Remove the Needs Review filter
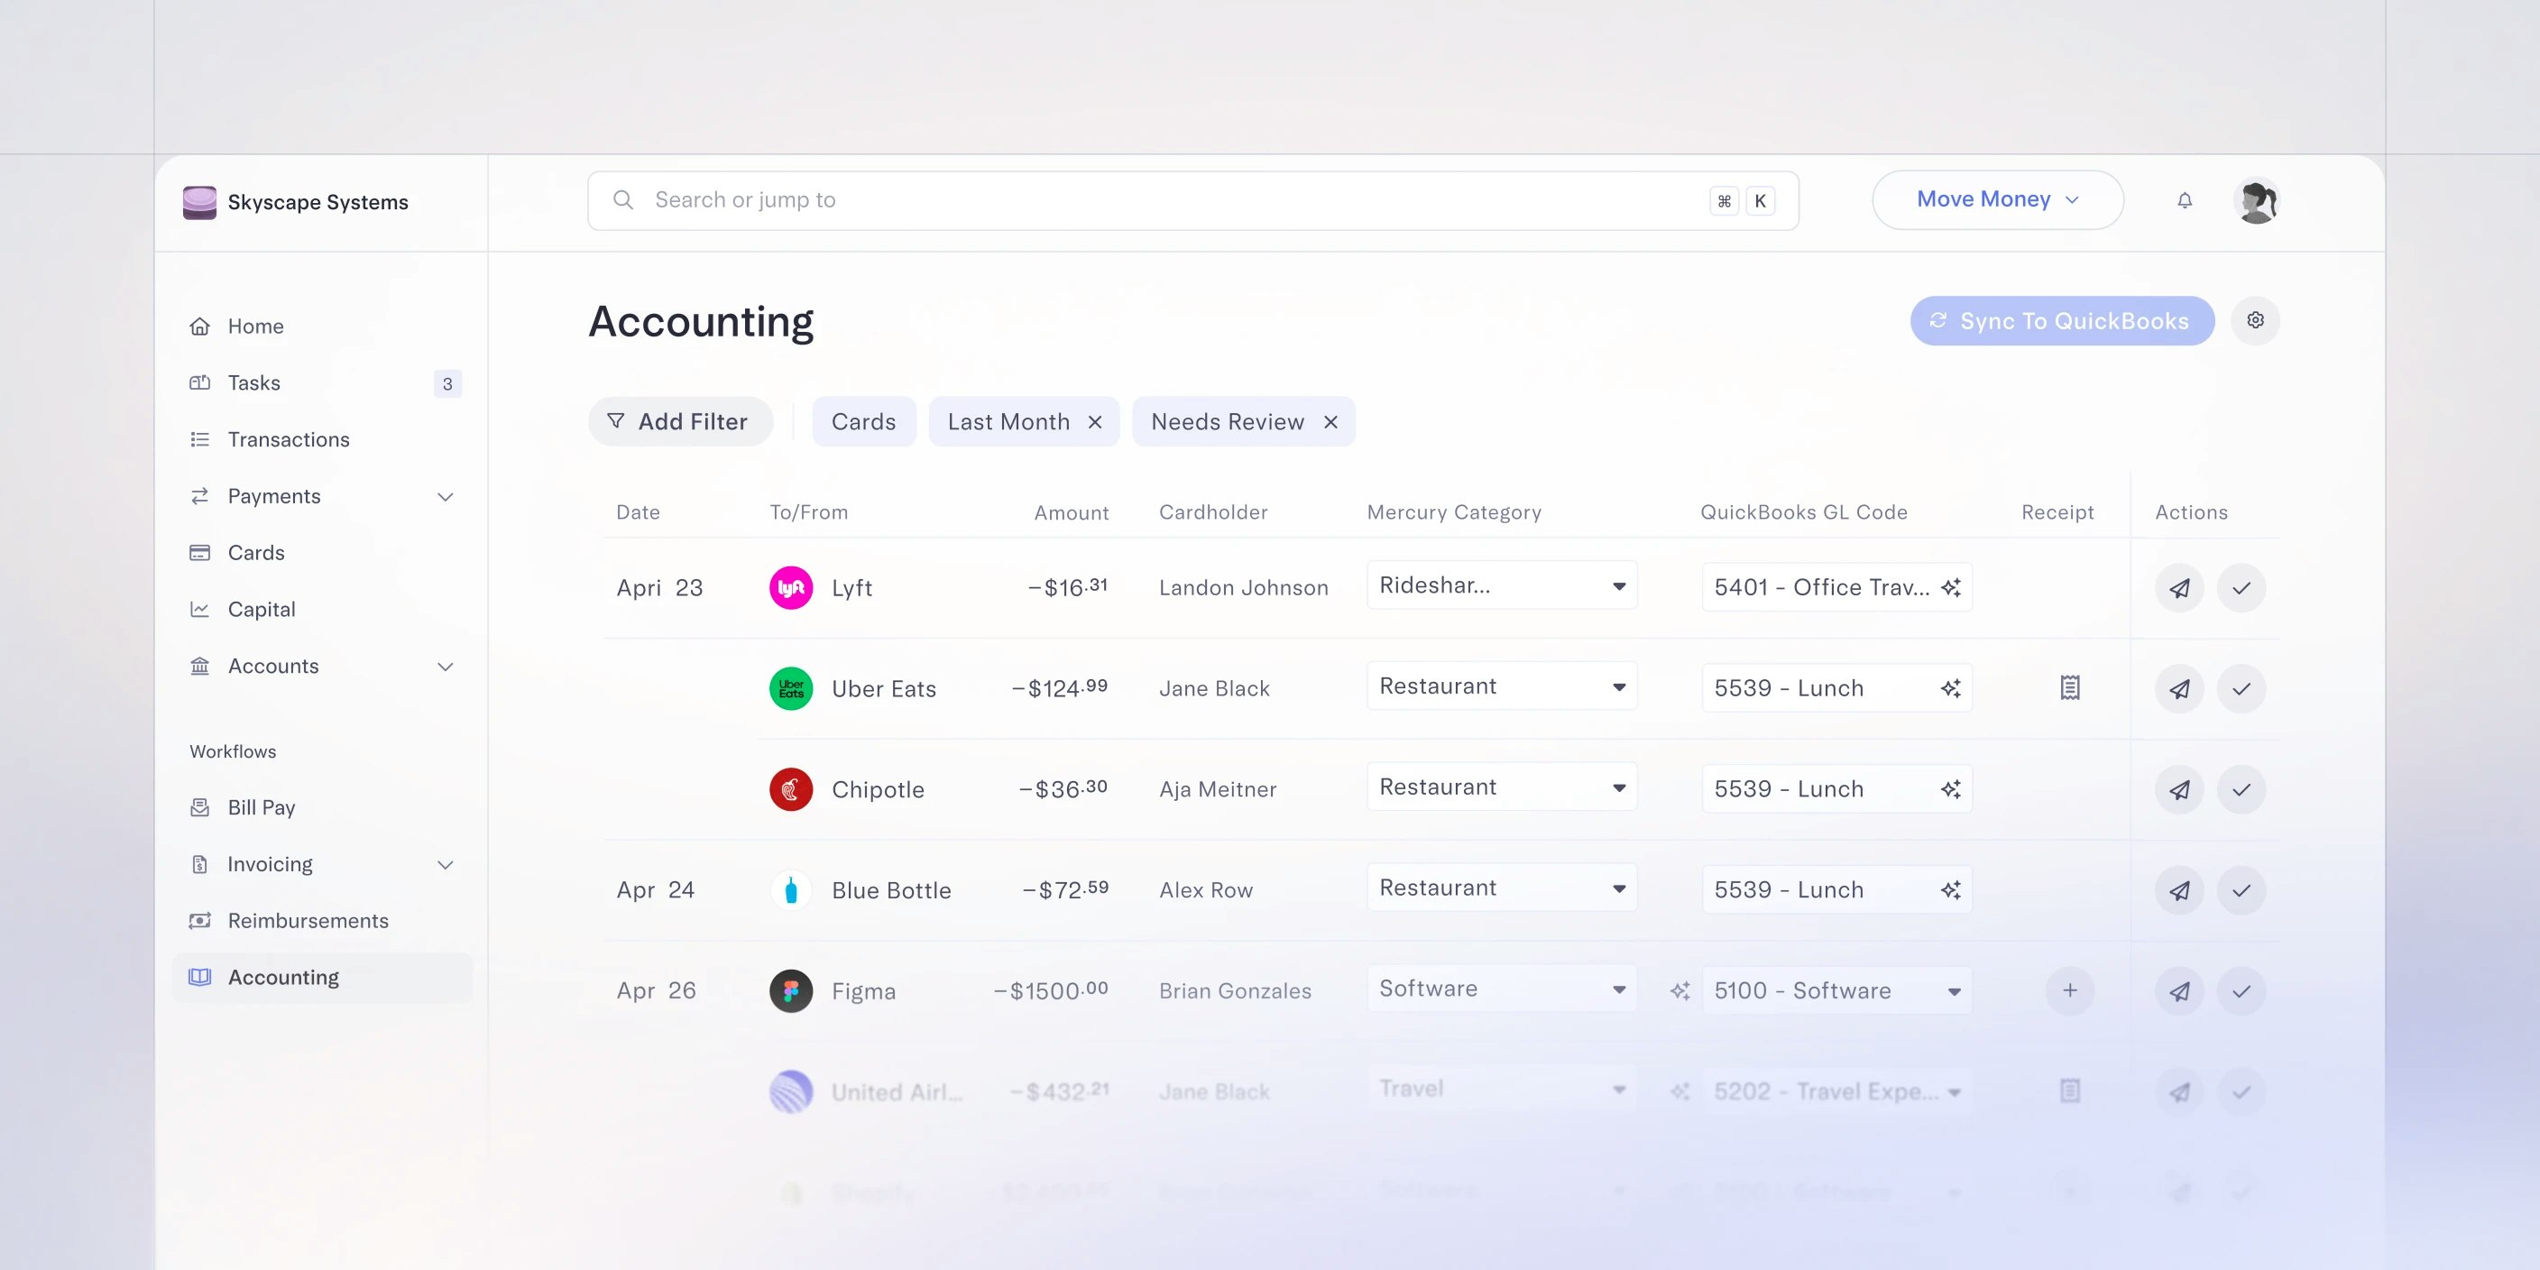Viewport: 2540px width, 1270px height. click(1330, 422)
